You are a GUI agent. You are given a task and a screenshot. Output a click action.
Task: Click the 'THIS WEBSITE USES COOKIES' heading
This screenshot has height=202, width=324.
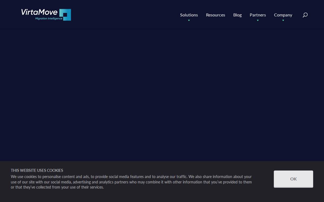pos(37,170)
